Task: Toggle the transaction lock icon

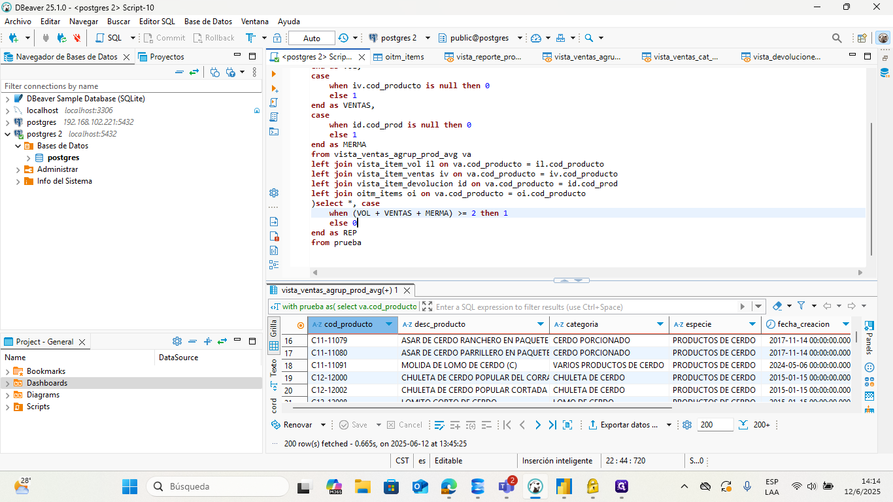Action: coord(277,38)
